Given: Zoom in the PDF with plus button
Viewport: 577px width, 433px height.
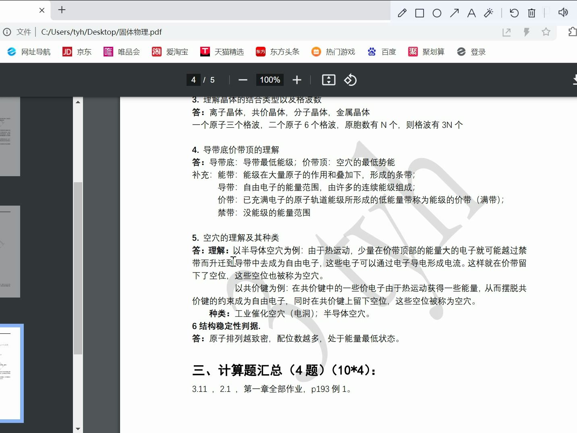Looking at the screenshot, I should (x=297, y=80).
